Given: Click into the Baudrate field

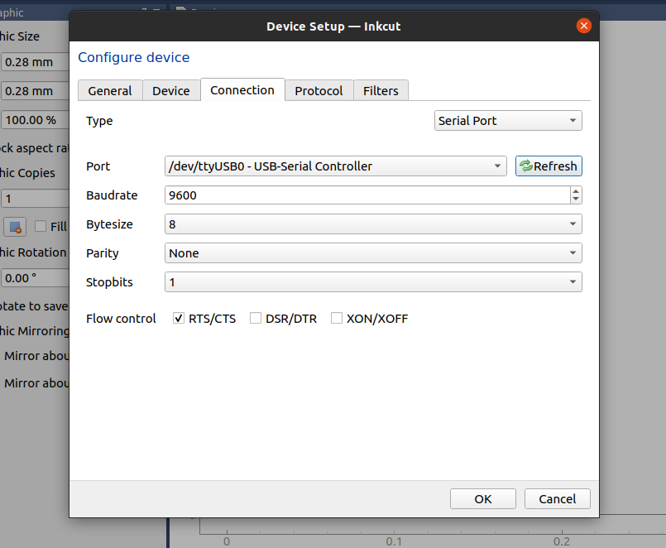Looking at the screenshot, I should tap(367, 195).
